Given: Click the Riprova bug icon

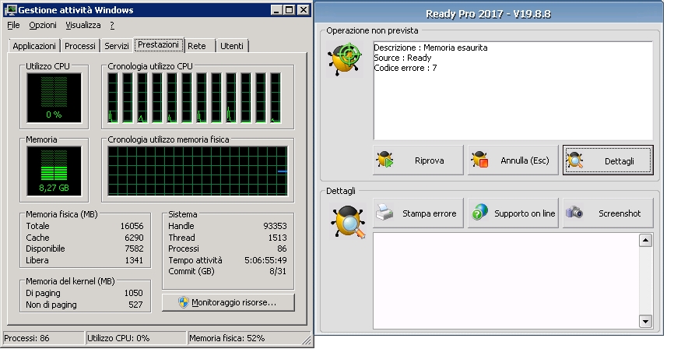Looking at the screenshot, I should [x=385, y=160].
